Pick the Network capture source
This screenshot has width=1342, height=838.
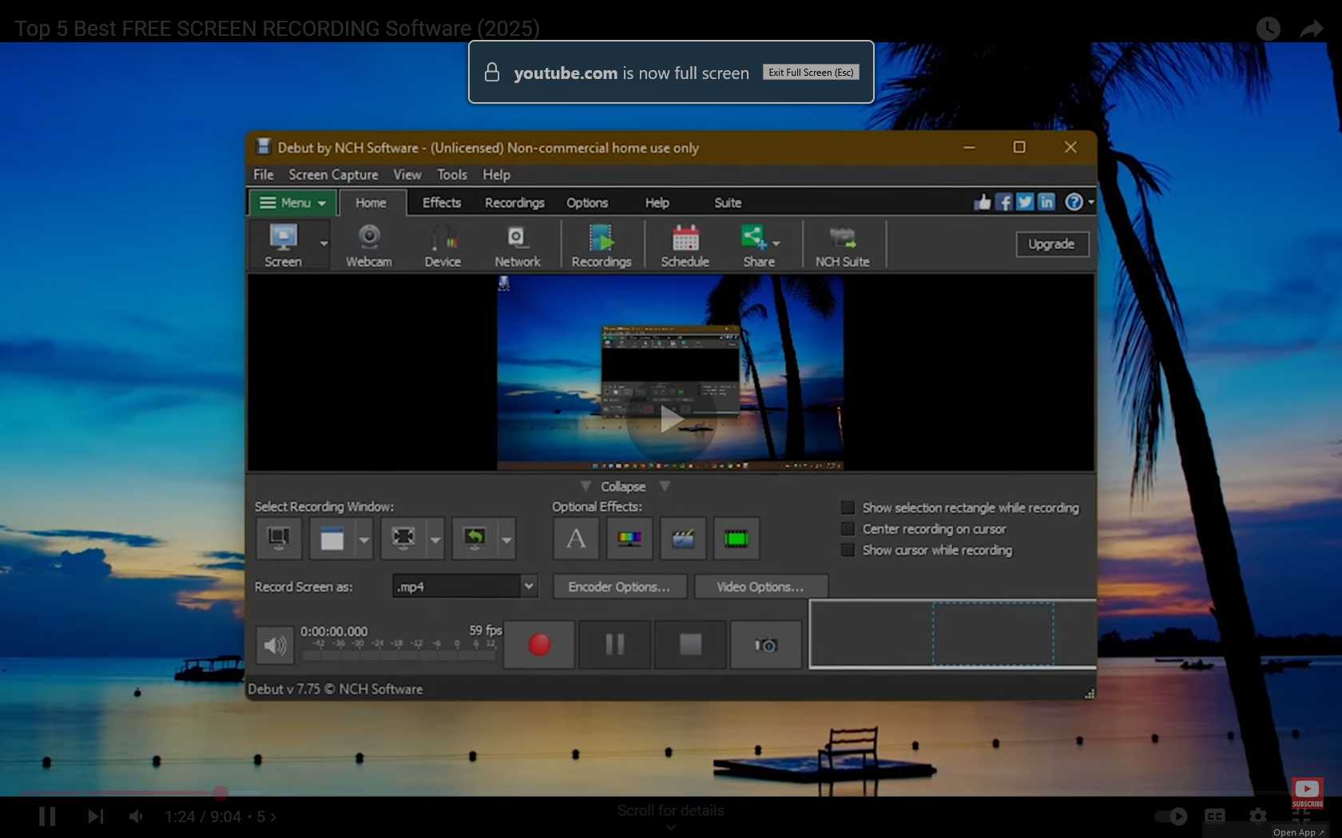517,245
